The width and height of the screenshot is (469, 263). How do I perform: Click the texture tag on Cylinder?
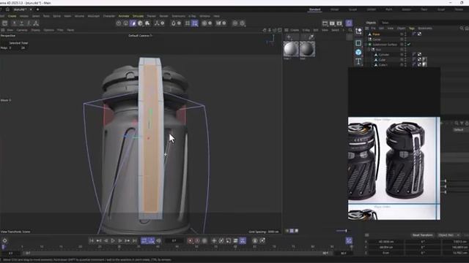[x=419, y=55]
